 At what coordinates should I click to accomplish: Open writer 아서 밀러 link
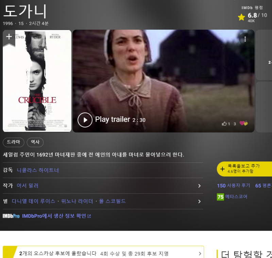[28, 186]
